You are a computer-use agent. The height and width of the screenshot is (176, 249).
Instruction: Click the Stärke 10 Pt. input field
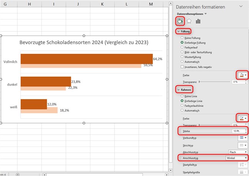coord(237,131)
